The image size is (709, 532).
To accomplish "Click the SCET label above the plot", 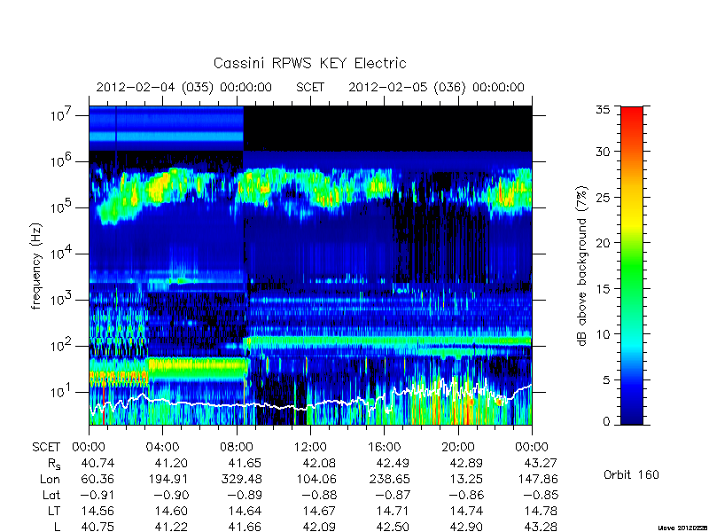I will click(x=310, y=87).
